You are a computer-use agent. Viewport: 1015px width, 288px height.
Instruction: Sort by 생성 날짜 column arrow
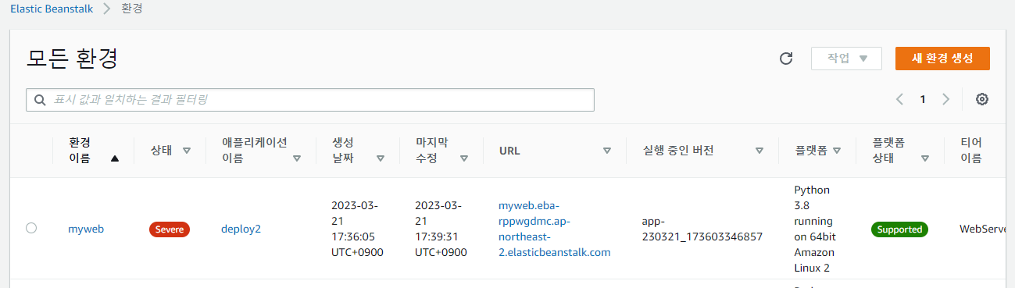coord(381,158)
